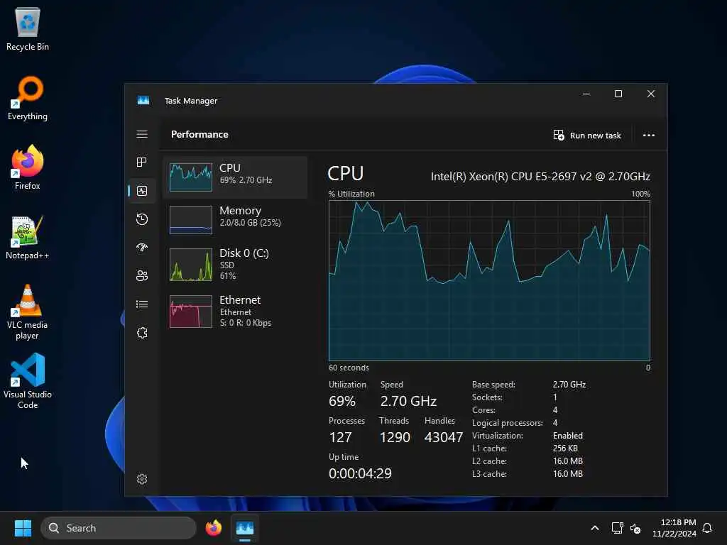727x545 pixels.
Task: Switch to the Processes page icon
Action: pyautogui.click(x=142, y=163)
